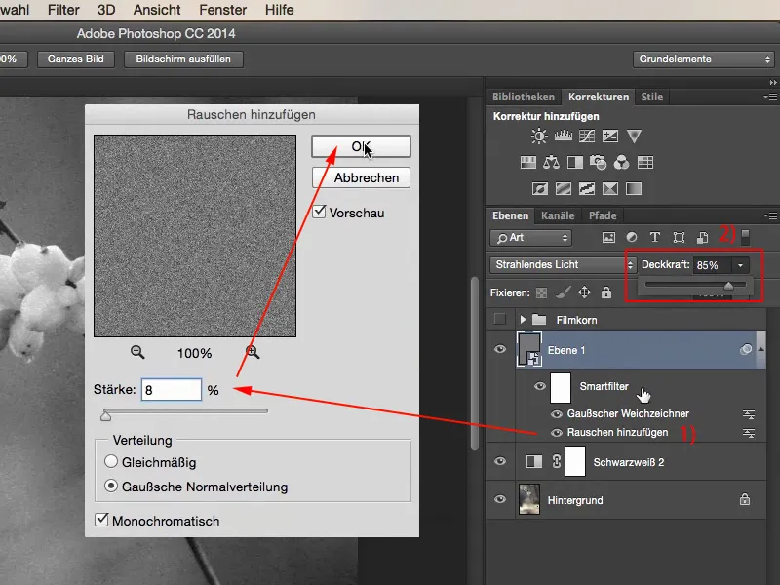Toggle the Monochromatisch checkbox
Screen dimensions: 780x585
(x=101, y=520)
